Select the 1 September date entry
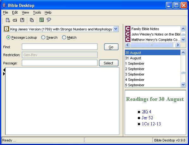 [153, 63]
